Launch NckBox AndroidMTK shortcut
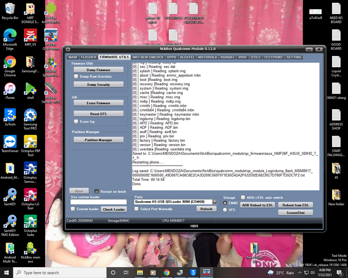The image size is (348, 278). click(x=50, y=13)
